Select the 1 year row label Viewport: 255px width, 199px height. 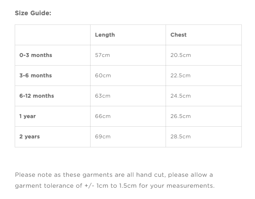(28, 116)
